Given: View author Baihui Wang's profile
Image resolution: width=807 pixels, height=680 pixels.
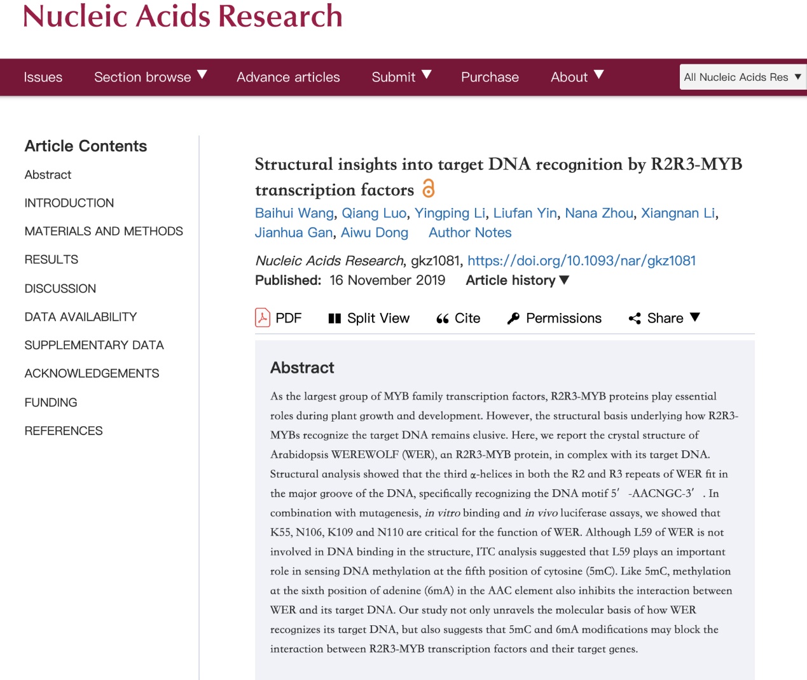Looking at the screenshot, I should click(x=294, y=213).
